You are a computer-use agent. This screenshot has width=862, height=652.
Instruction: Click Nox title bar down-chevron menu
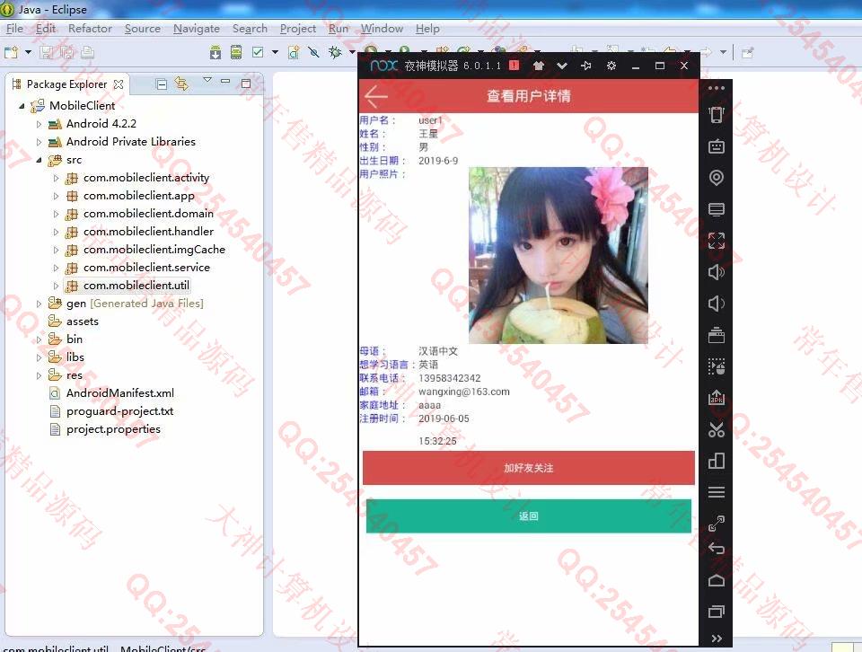(562, 66)
